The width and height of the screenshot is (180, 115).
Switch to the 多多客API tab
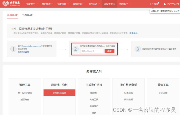tap(13, 15)
